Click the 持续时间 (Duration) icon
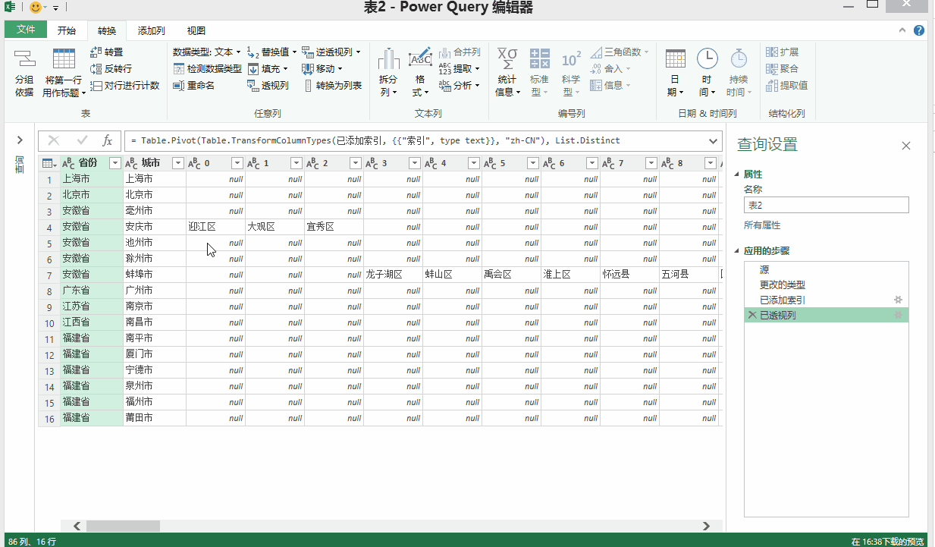This screenshot has width=935, height=547. 739,59
